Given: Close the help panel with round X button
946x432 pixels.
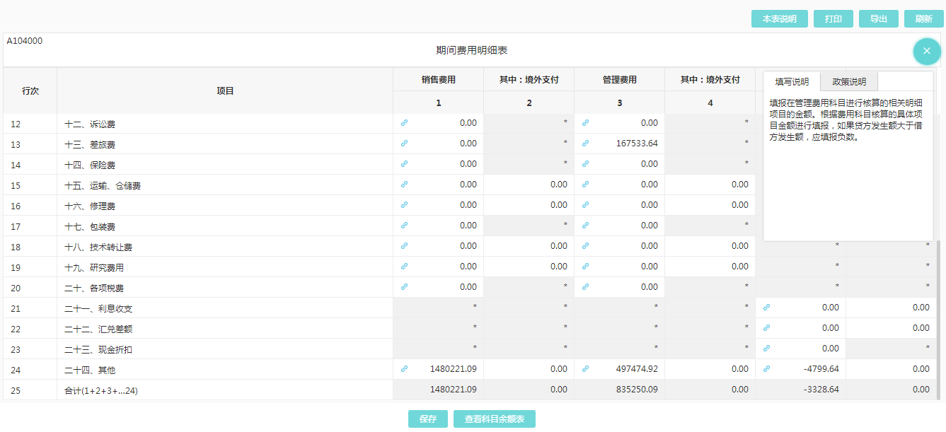Looking at the screenshot, I should [927, 51].
